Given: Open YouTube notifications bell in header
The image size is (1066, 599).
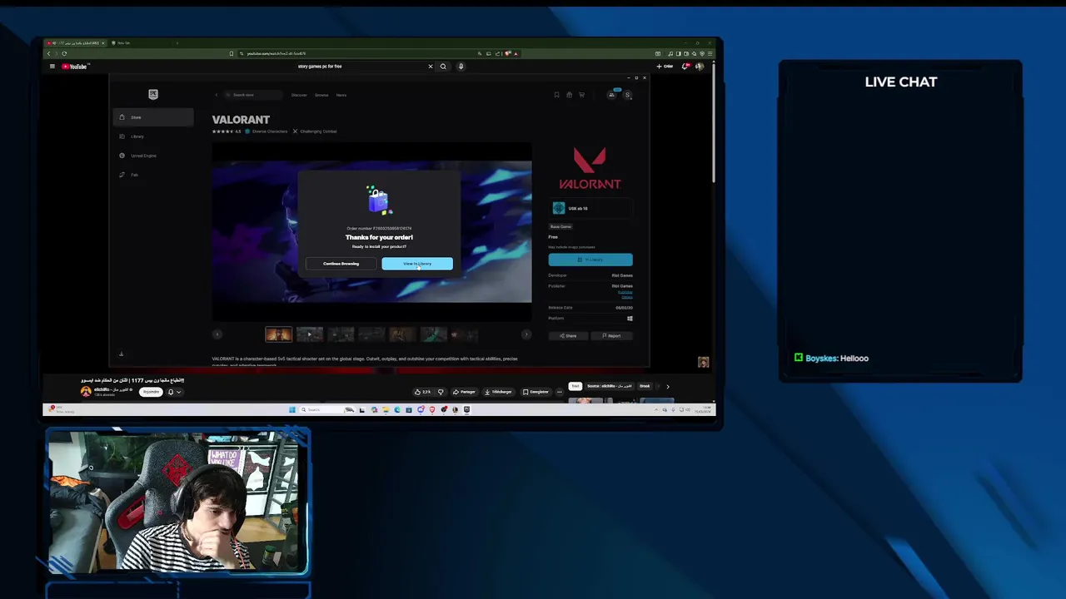Looking at the screenshot, I should click(685, 67).
